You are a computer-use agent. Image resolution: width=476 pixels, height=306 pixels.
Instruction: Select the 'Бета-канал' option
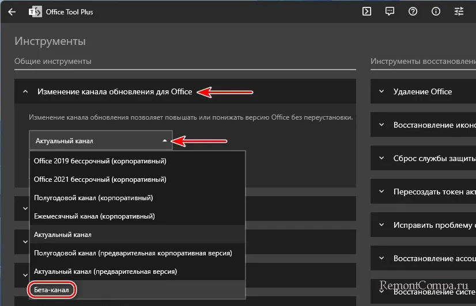pyautogui.click(x=52, y=290)
